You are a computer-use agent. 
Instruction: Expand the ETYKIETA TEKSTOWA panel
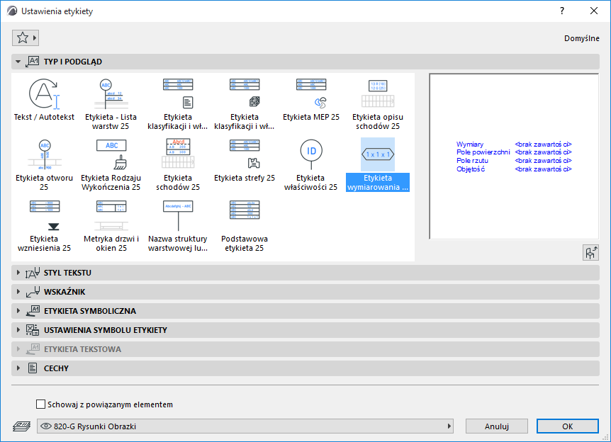pyautogui.click(x=18, y=349)
